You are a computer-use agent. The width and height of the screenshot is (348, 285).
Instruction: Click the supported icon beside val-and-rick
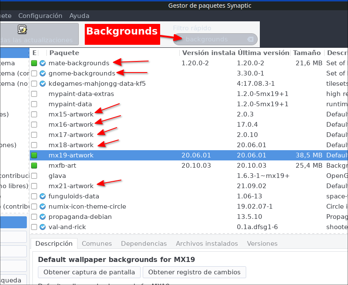[x=43, y=227]
